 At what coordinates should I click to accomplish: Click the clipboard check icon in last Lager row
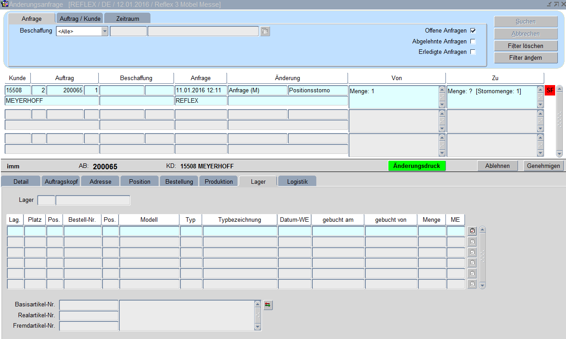pyautogui.click(x=472, y=284)
